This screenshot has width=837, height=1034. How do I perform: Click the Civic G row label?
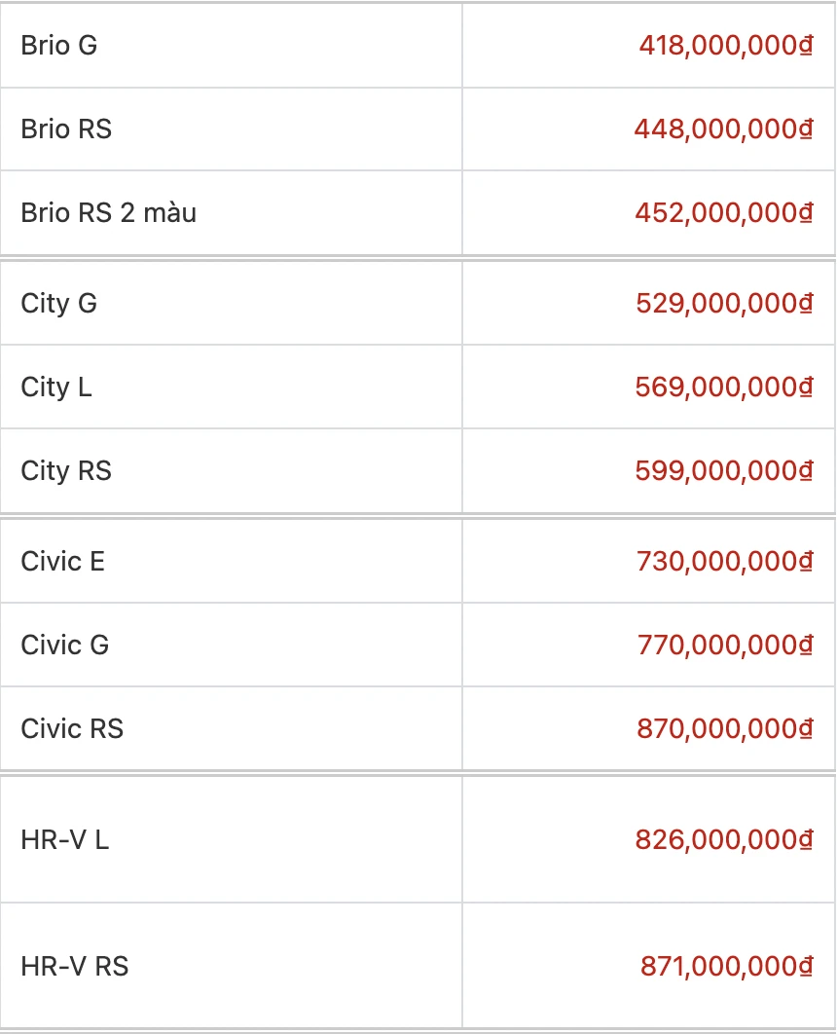[65, 646]
